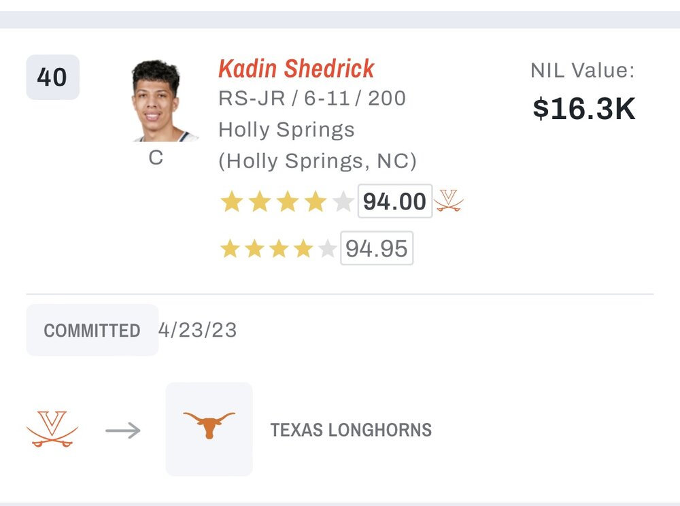Click the C position label under the photo
Viewport: 680px width, 506px height.
(x=156, y=158)
